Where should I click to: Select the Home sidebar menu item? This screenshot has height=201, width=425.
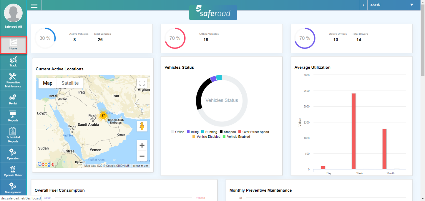[13, 45]
